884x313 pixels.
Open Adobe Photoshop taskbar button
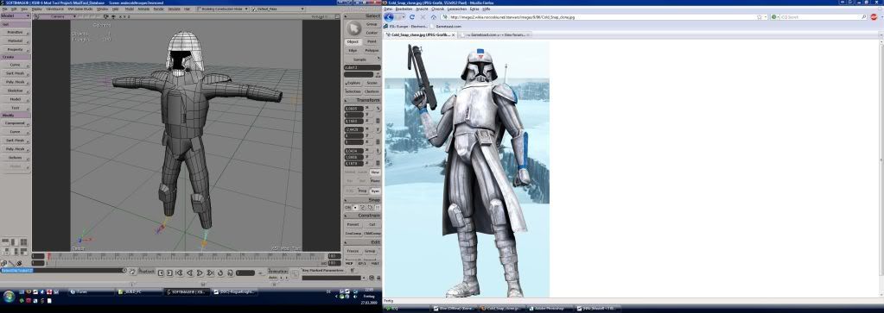[550, 309]
